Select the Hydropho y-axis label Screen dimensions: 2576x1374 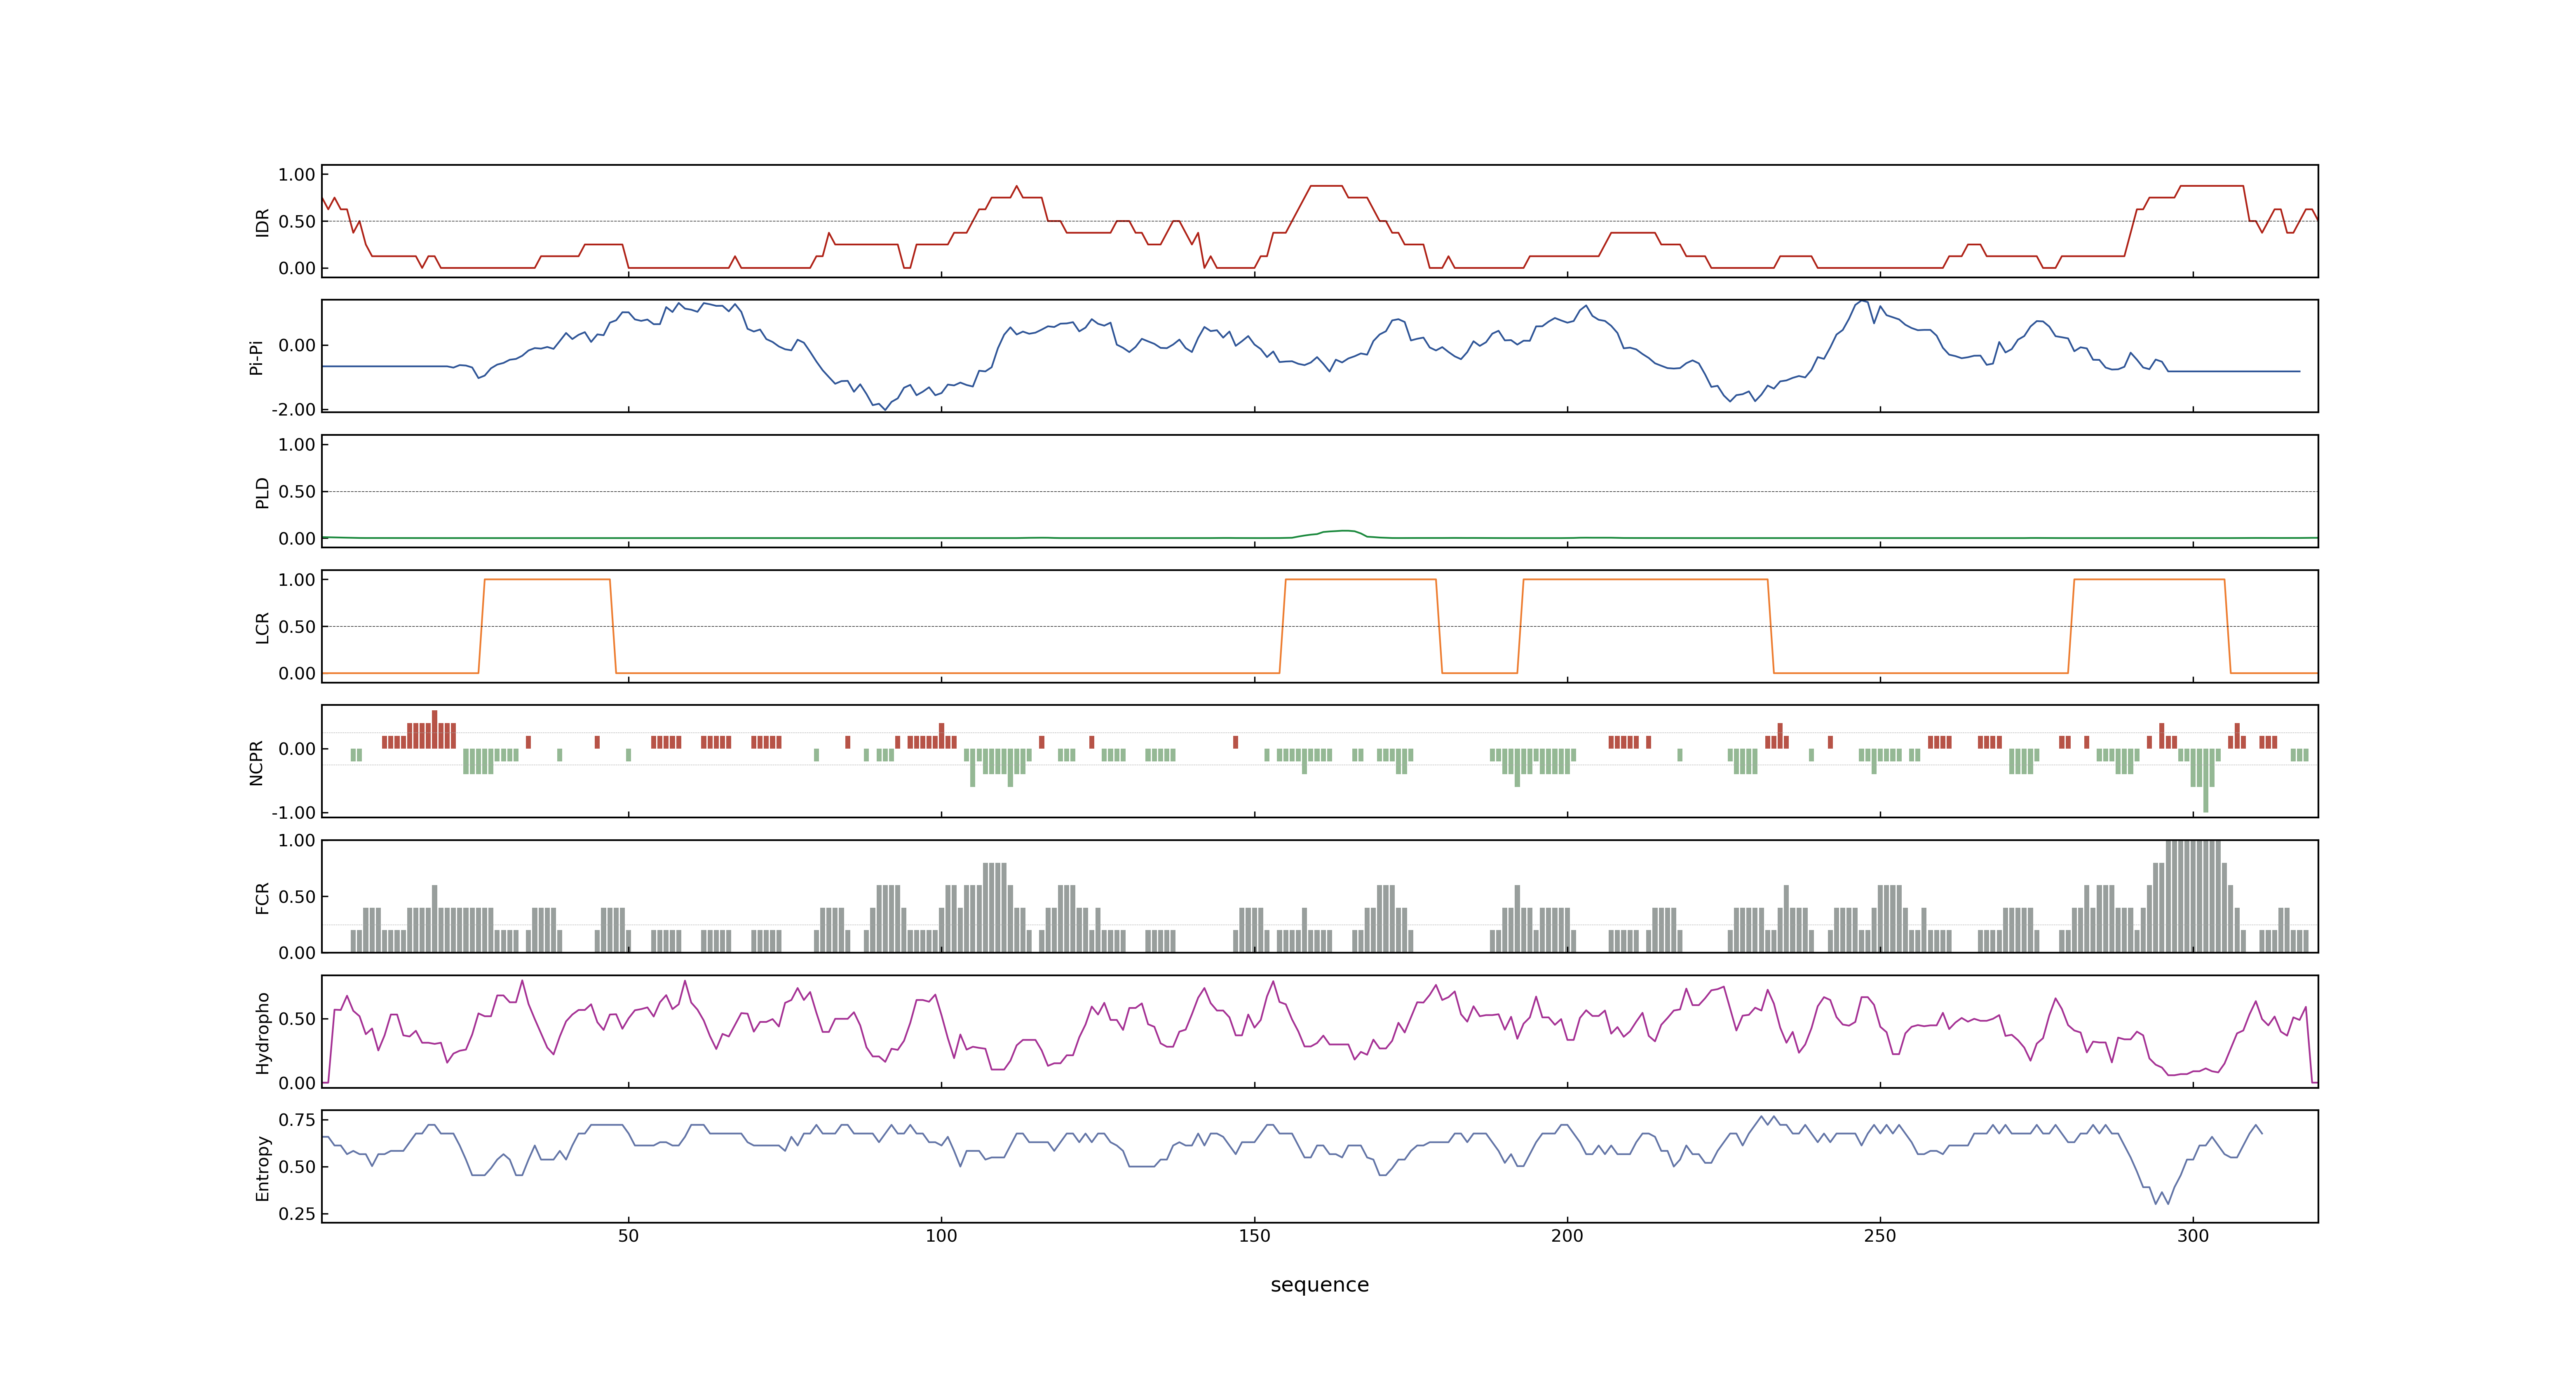click(x=262, y=1033)
